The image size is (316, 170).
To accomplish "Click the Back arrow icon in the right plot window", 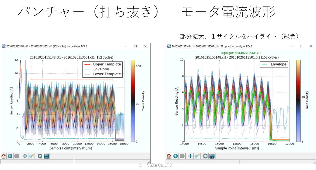I will tap(176, 156).
